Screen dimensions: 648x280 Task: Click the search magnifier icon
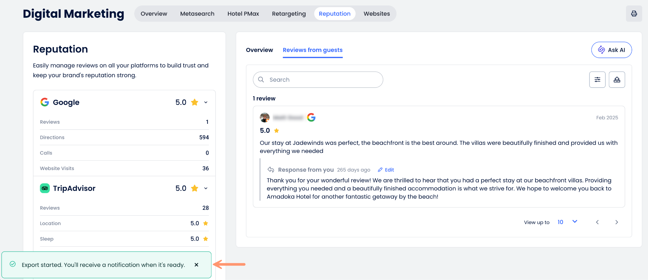[x=261, y=80]
